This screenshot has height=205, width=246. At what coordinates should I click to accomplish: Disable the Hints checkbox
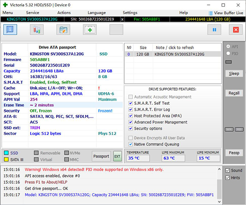[228, 178]
